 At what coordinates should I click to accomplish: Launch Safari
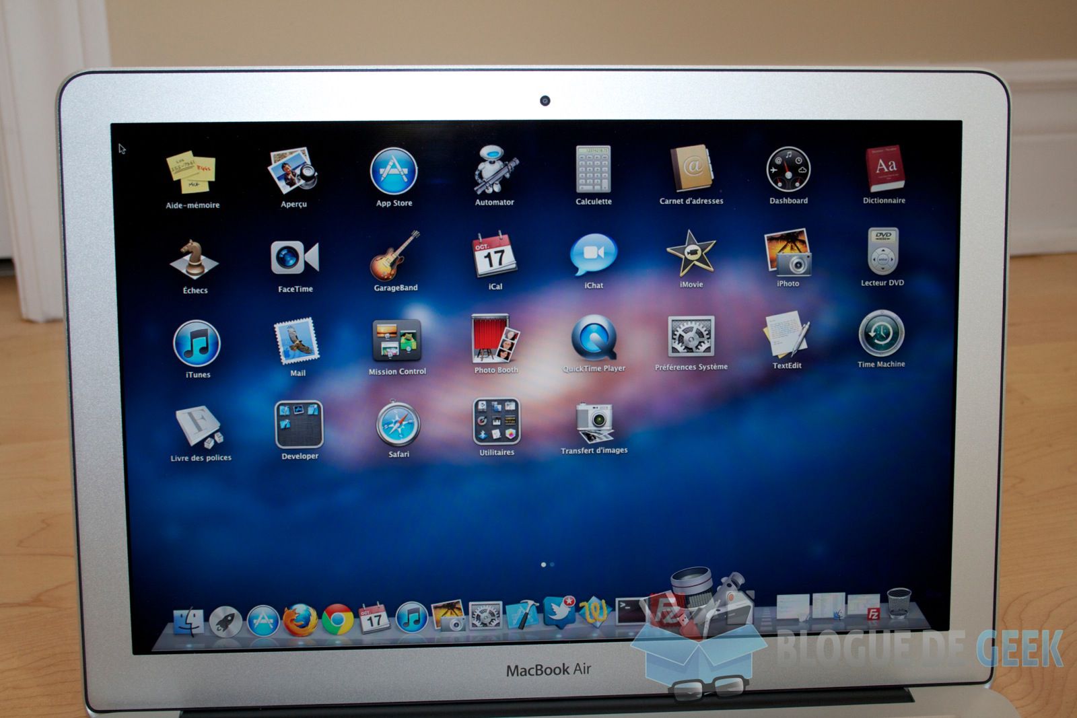pos(398,425)
